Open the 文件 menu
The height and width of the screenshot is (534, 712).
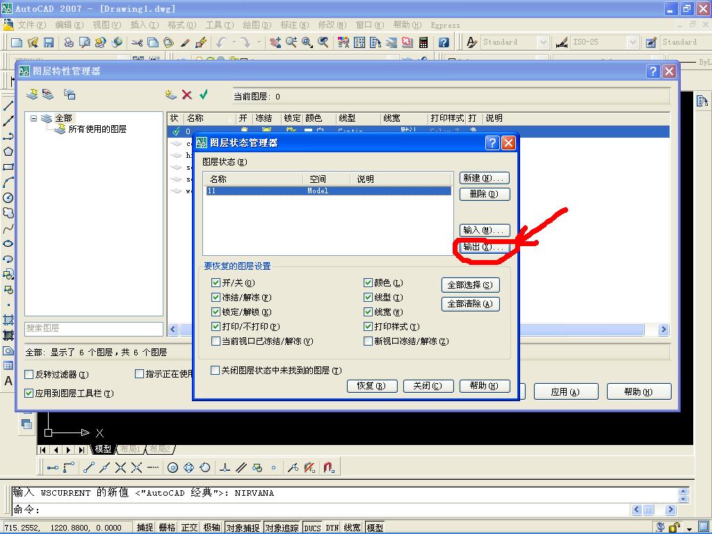[32, 25]
